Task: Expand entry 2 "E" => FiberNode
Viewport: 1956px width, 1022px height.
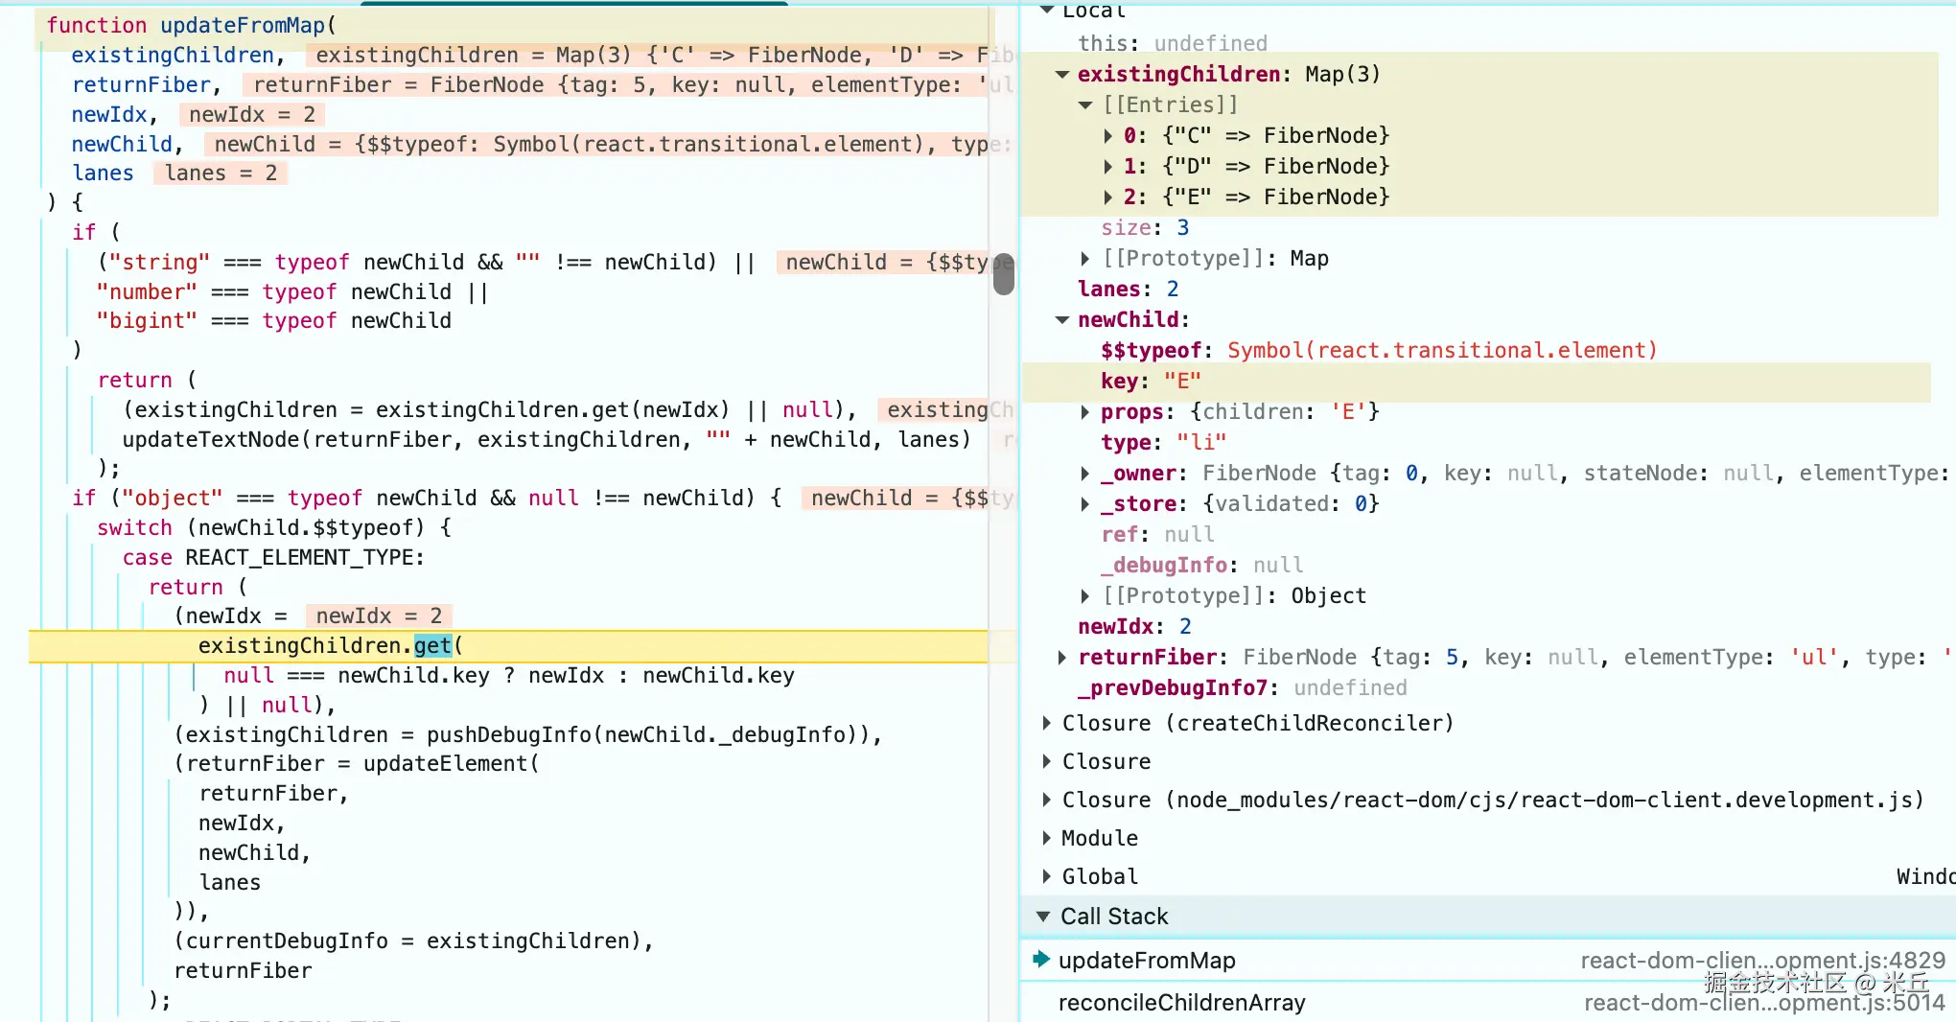Action: (1108, 197)
